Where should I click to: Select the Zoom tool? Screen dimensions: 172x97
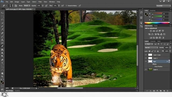(2, 77)
